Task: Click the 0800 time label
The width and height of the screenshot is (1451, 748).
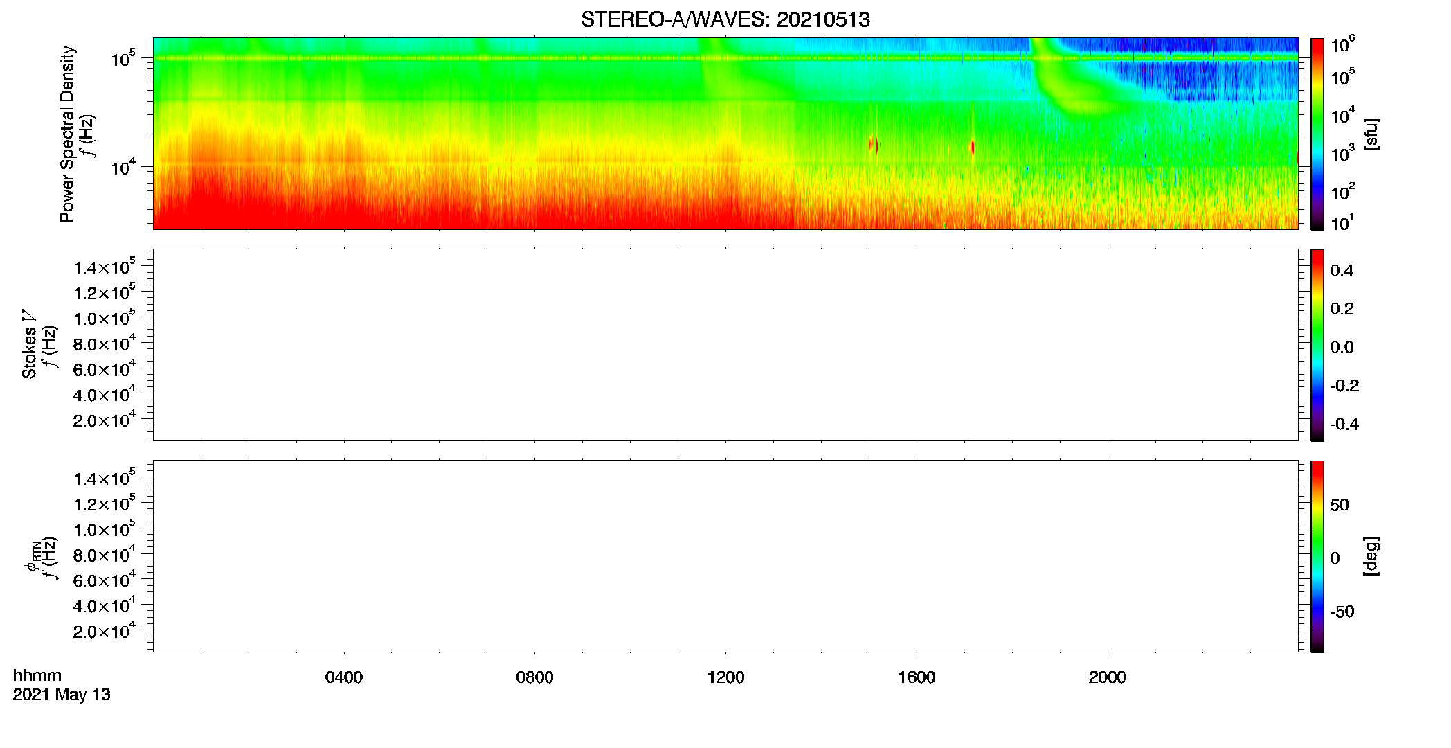Action: tap(534, 677)
